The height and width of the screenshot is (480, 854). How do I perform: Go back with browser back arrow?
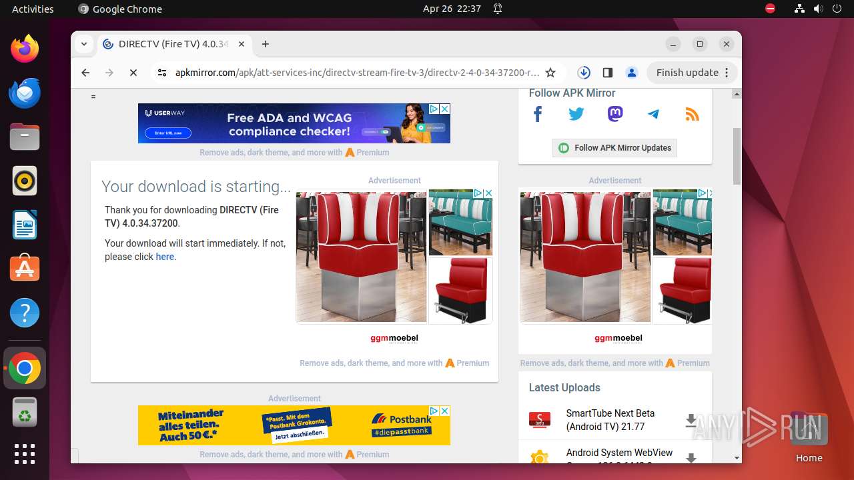click(85, 73)
